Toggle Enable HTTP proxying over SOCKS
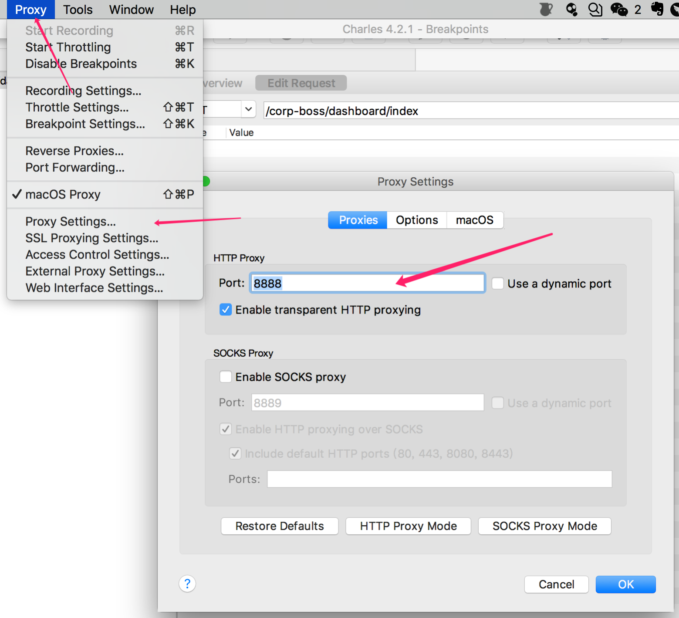This screenshot has height=618, width=679. tap(226, 429)
